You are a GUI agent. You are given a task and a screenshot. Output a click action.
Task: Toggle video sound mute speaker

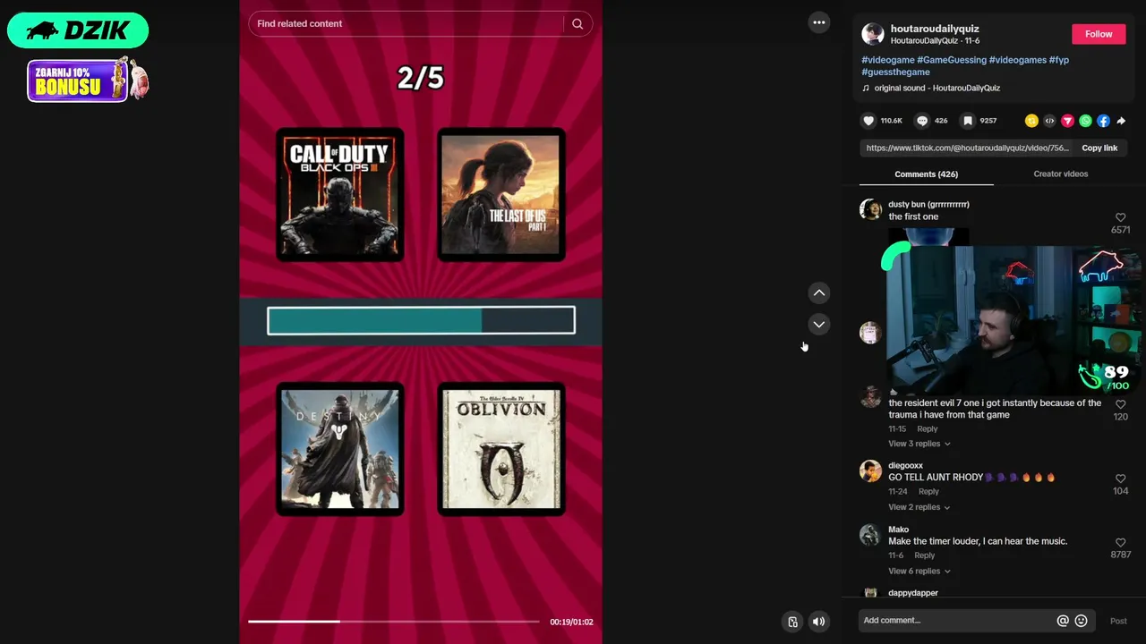(x=818, y=622)
